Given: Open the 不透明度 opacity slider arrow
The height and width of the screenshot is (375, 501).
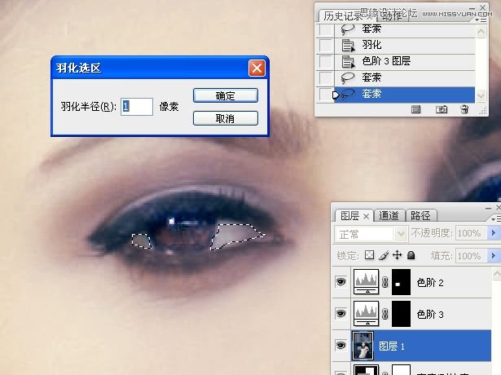Looking at the screenshot, I should pos(494,234).
